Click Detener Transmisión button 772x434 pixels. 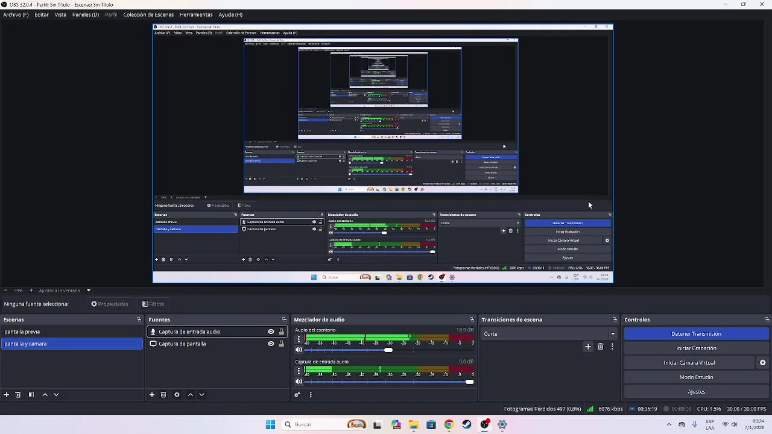(696, 334)
